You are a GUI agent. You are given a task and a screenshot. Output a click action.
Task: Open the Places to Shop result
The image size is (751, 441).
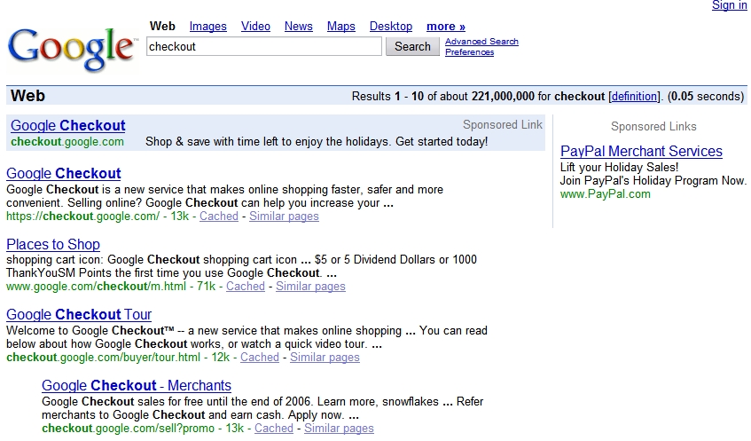[x=53, y=245]
